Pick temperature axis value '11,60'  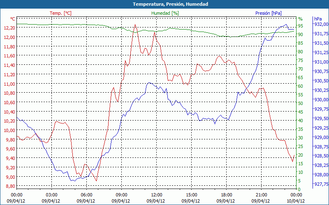(9, 56)
